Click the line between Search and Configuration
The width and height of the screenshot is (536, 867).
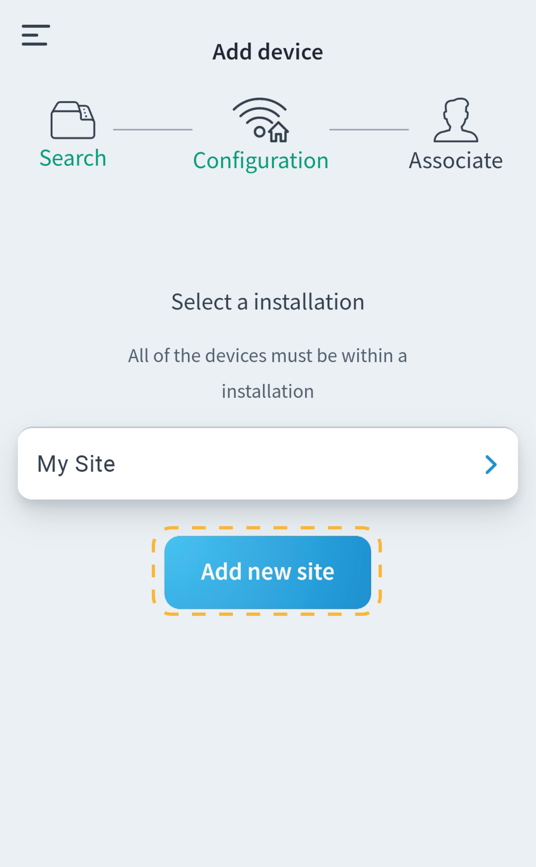pos(153,129)
